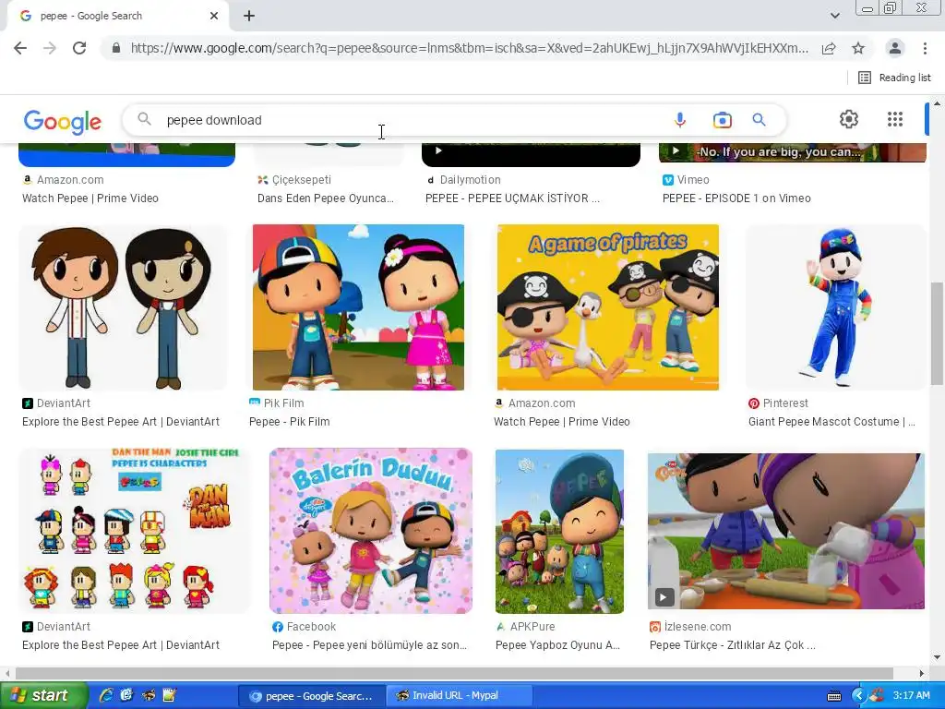Open Balerin Duduu image
945x709 pixels.
371,531
